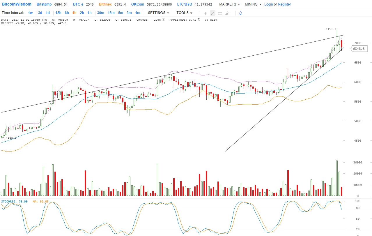Switch time interval to 1w
The image size is (372, 236).
click(x=30, y=13)
